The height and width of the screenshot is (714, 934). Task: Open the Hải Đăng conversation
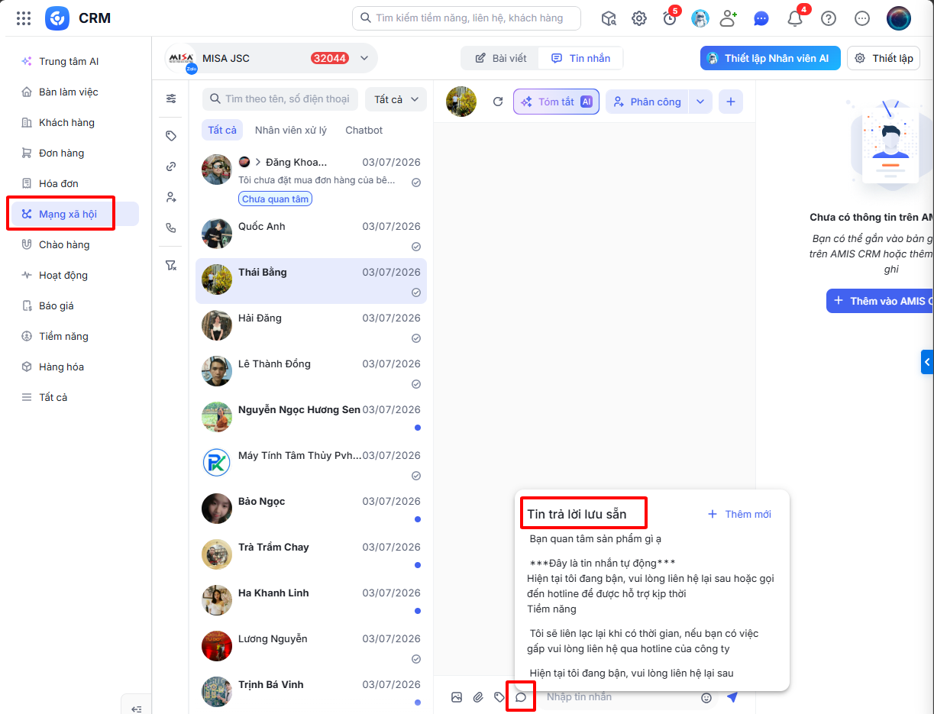(x=311, y=327)
